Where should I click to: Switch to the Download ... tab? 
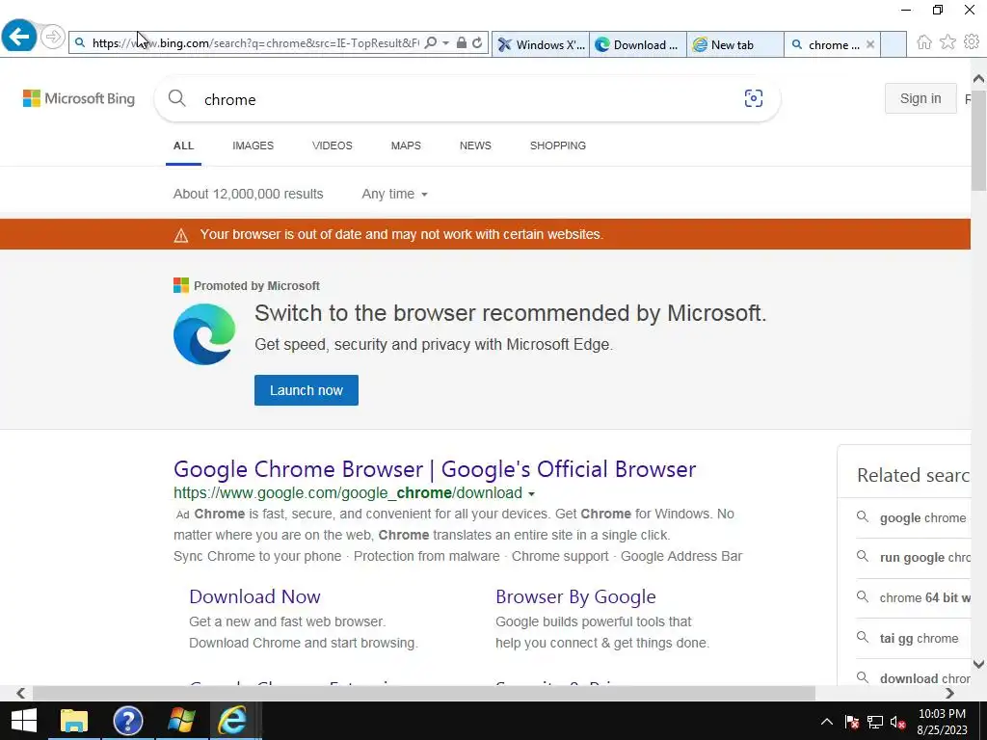tap(638, 44)
